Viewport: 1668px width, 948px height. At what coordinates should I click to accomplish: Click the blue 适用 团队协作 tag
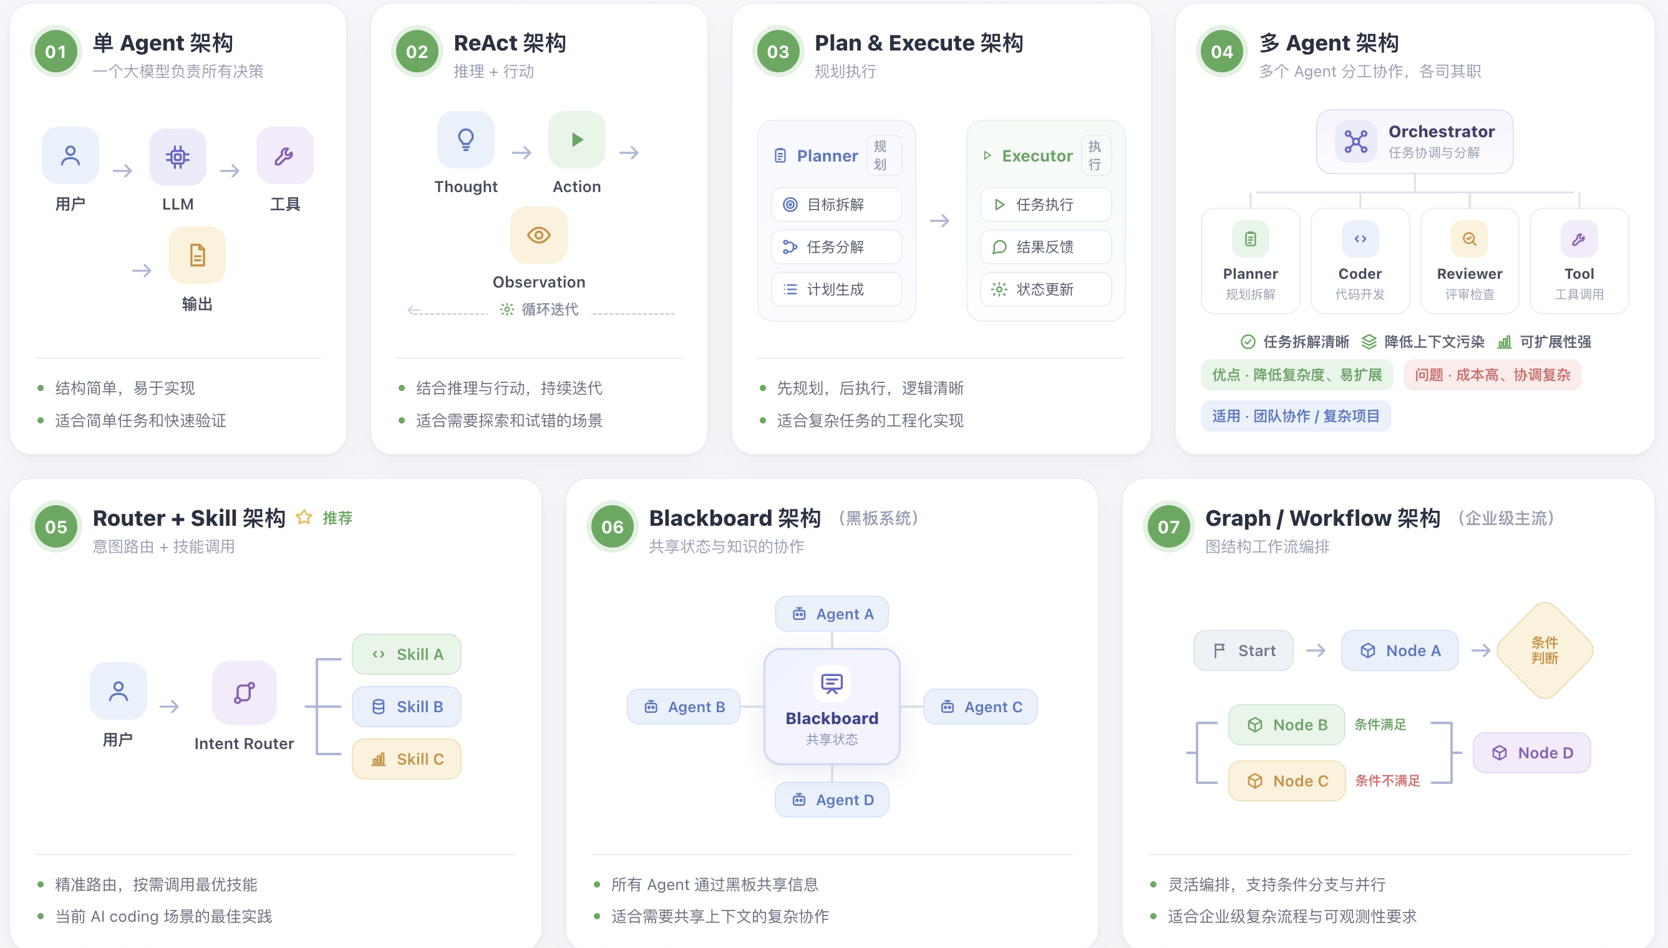[x=1296, y=416]
